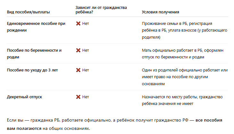Click 'Нет' in Пособие по уходу row
Image resolution: width=234 pixels, height=134 pixels.
pyautogui.click(x=85, y=70)
